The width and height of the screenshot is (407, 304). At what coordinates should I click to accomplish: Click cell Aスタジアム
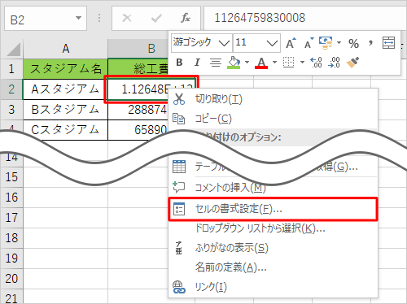click(66, 89)
